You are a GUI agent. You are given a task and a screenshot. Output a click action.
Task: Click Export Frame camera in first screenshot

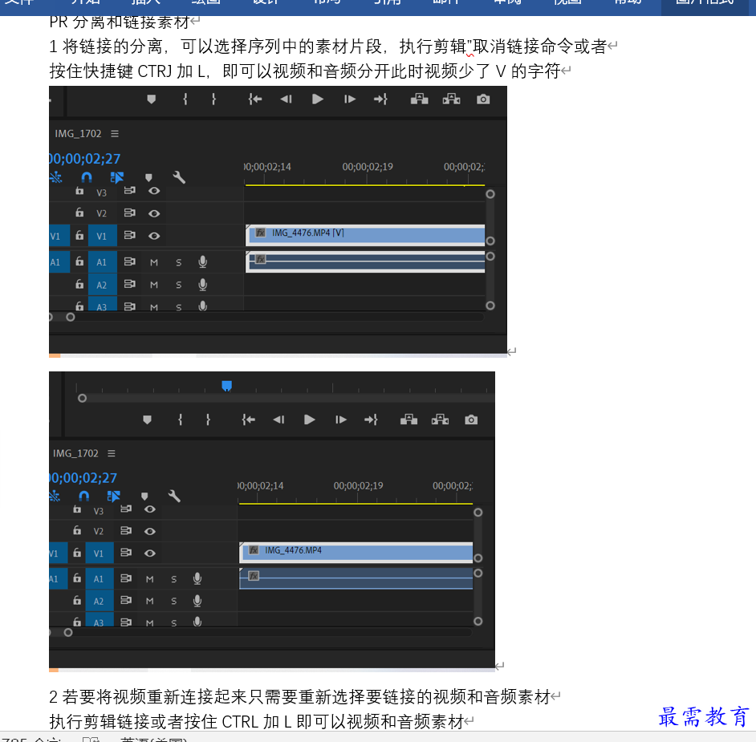(x=483, y=99)
